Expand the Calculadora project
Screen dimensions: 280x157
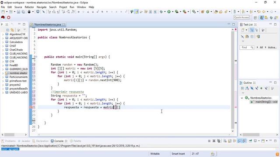tap(3, 42)
